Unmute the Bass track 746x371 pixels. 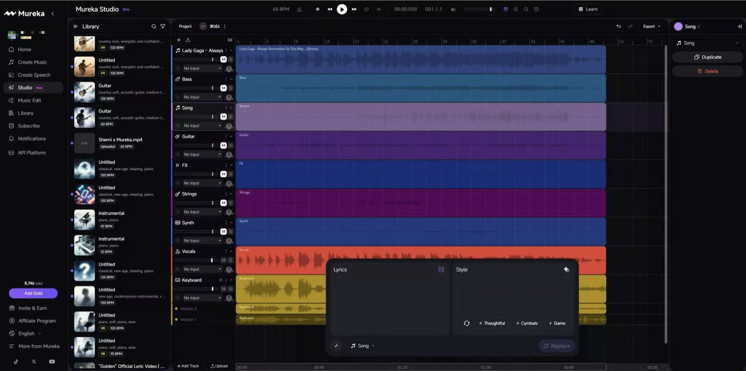pyautogui.click(x=223, y=88)
